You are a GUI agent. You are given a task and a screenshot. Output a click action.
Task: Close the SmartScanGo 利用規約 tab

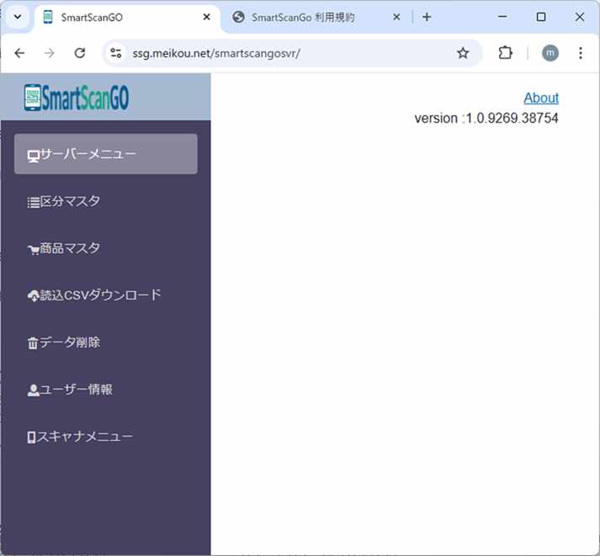click(397, 17)
